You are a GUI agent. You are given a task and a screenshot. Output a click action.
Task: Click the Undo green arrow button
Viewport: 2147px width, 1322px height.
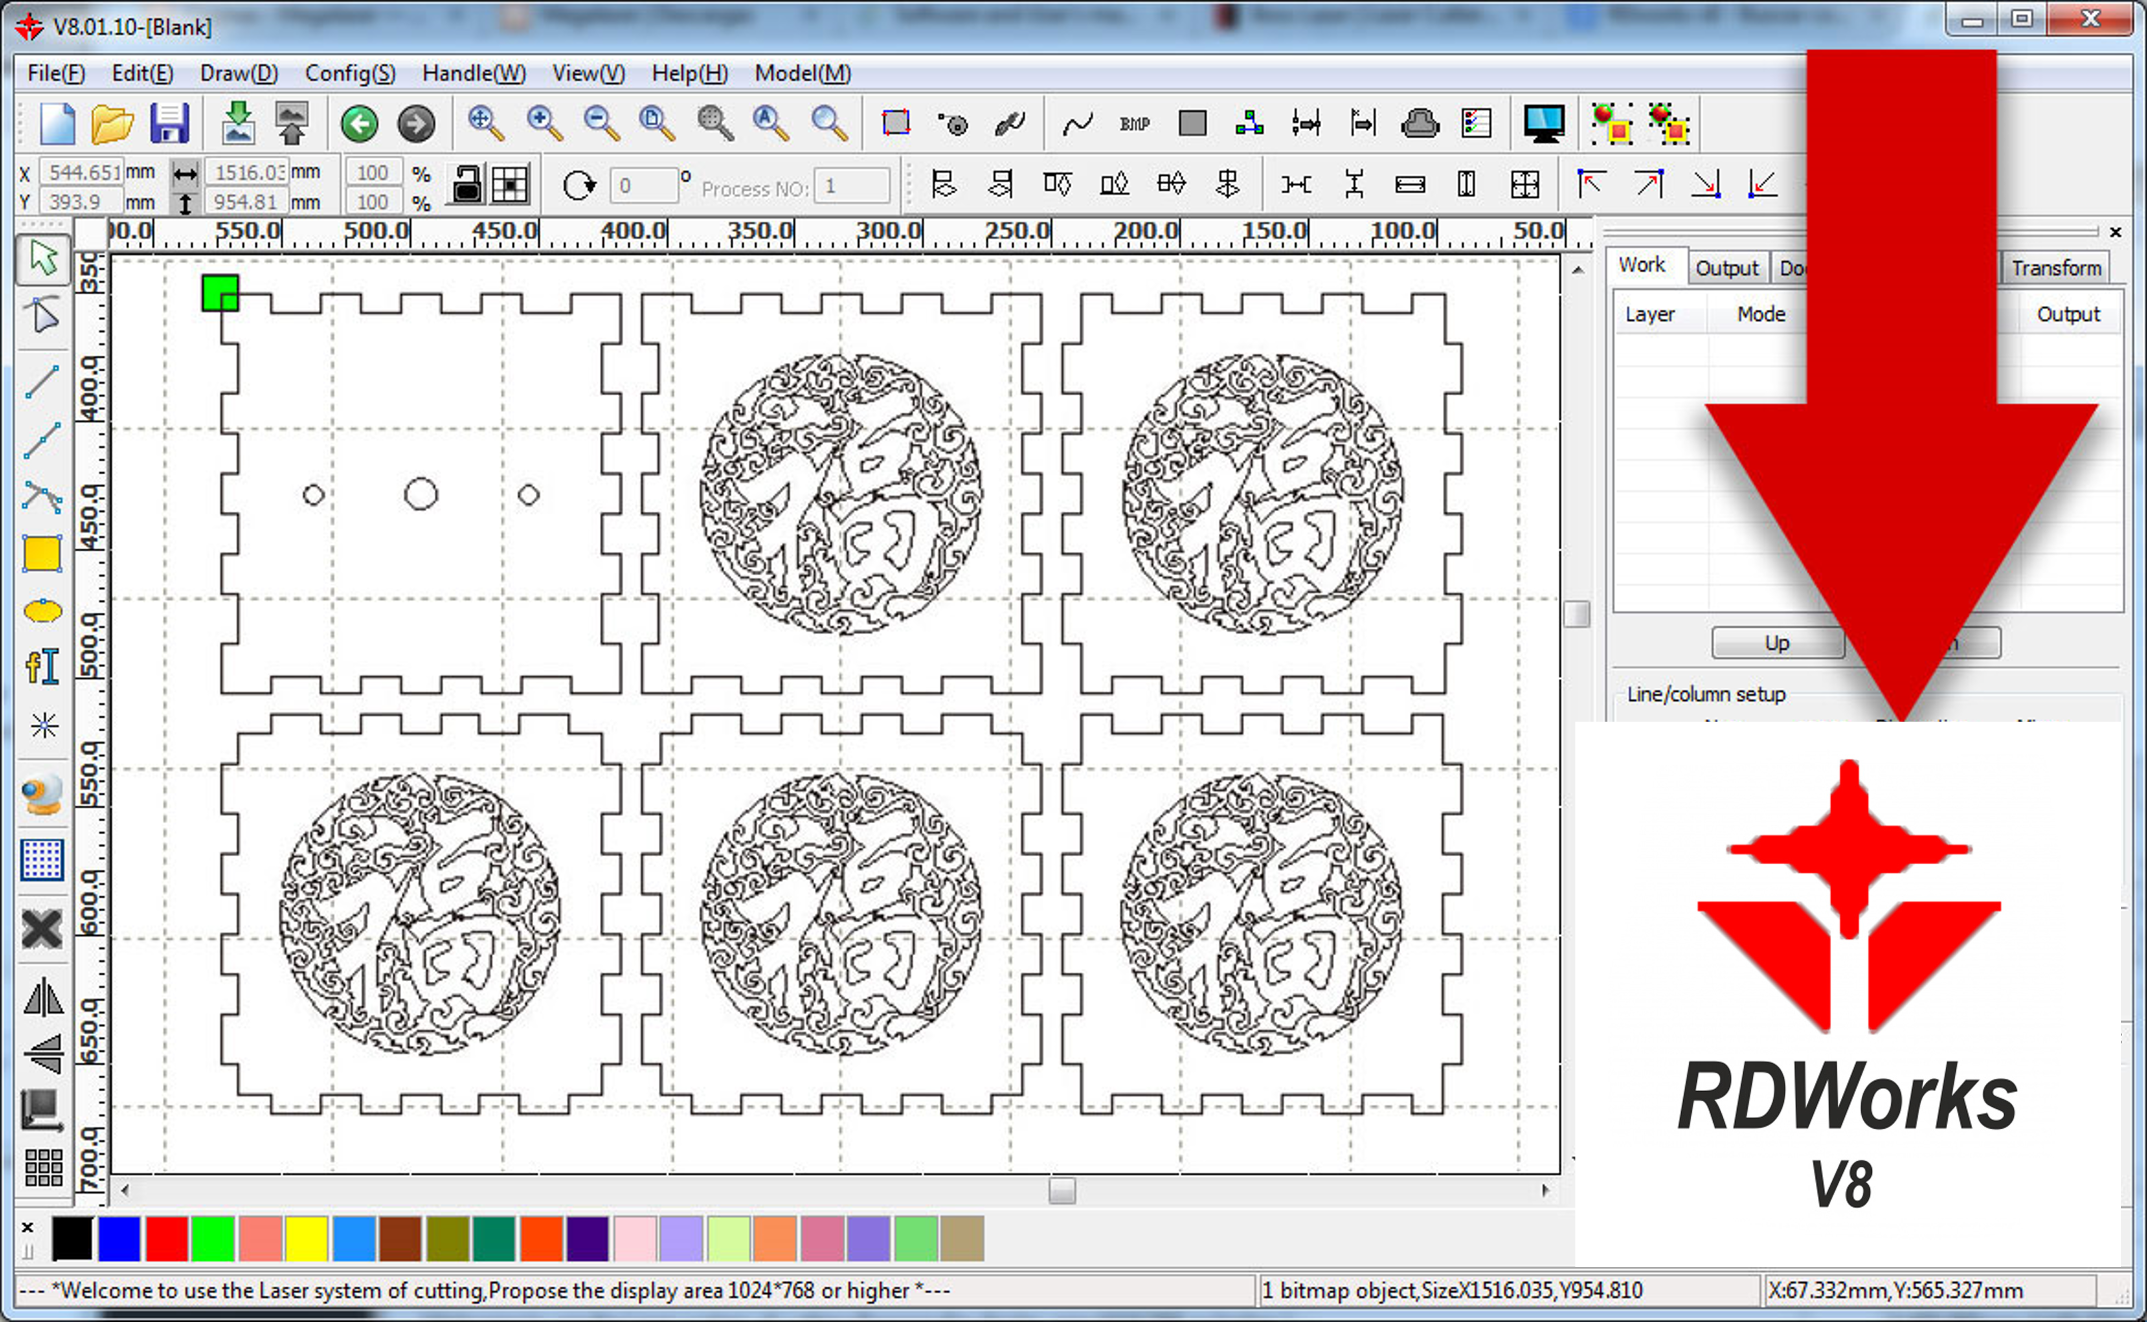[360, 124]
